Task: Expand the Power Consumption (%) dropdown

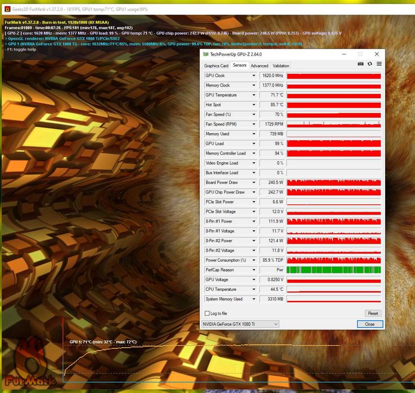Action: click(x=254, y=260)
